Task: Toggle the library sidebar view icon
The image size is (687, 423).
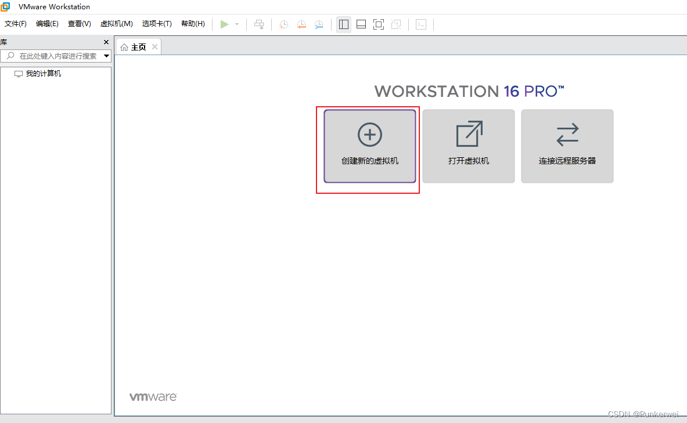Action: point(344,24)
